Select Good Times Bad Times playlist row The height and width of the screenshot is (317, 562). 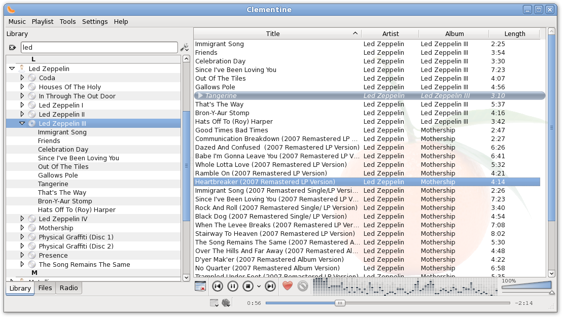coord(367,130)
